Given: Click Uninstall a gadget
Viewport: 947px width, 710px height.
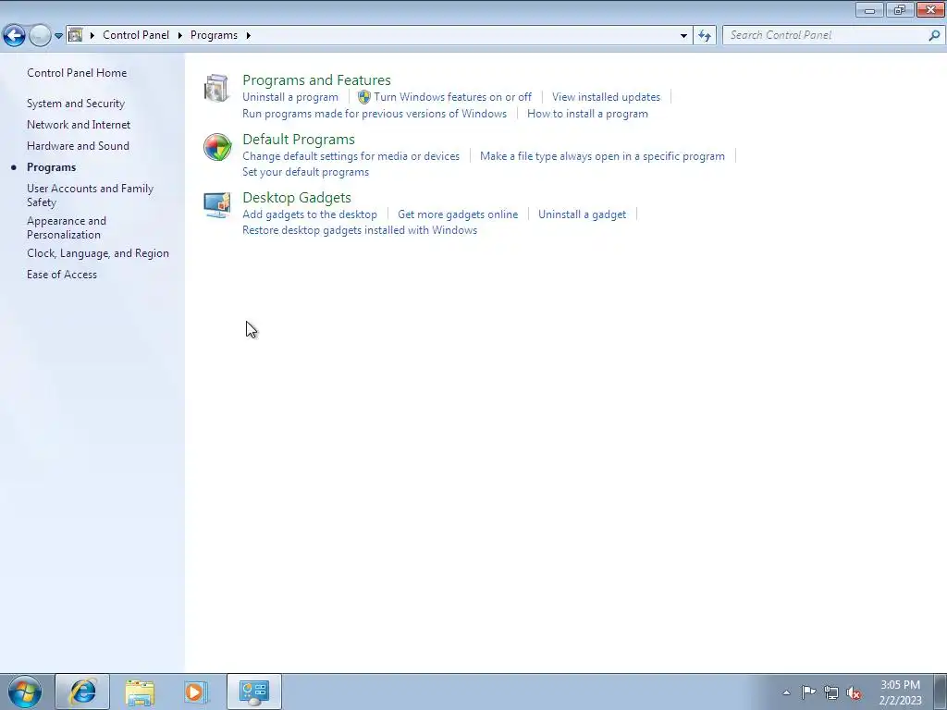Looking at the screenshot, I should tap(582, 214).
